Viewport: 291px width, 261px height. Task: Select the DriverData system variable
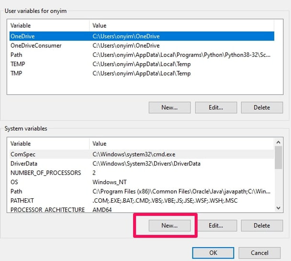[142, 163]
